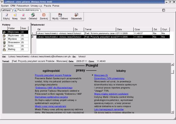
Task: Select the Mailing folder row
Action: [15, 49]
